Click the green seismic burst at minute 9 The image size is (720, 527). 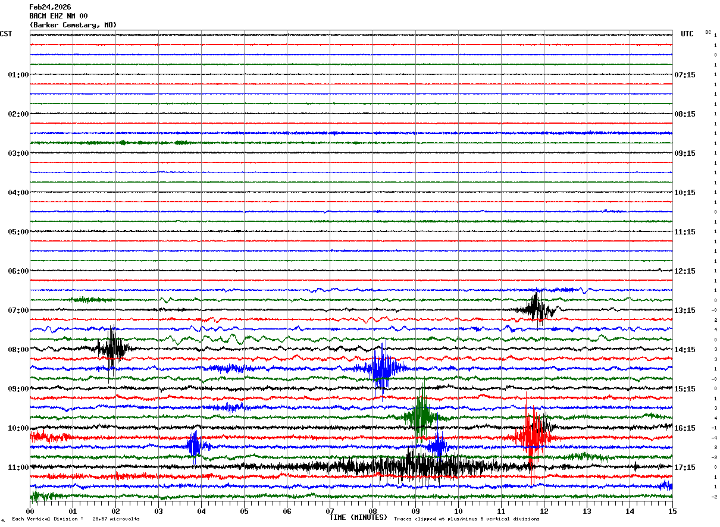pyautogui.click(x=422, y=414)
